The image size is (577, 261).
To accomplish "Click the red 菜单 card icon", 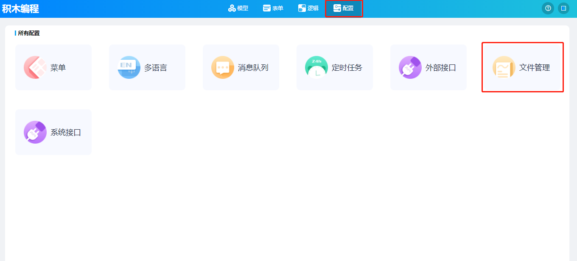I will [x=35, y=67].
